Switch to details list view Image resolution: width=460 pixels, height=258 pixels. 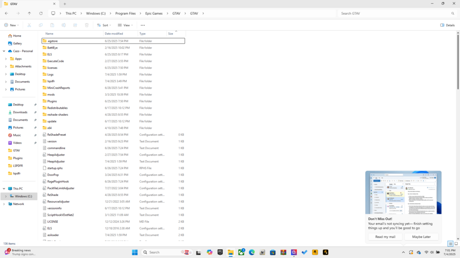coord(450,244)
